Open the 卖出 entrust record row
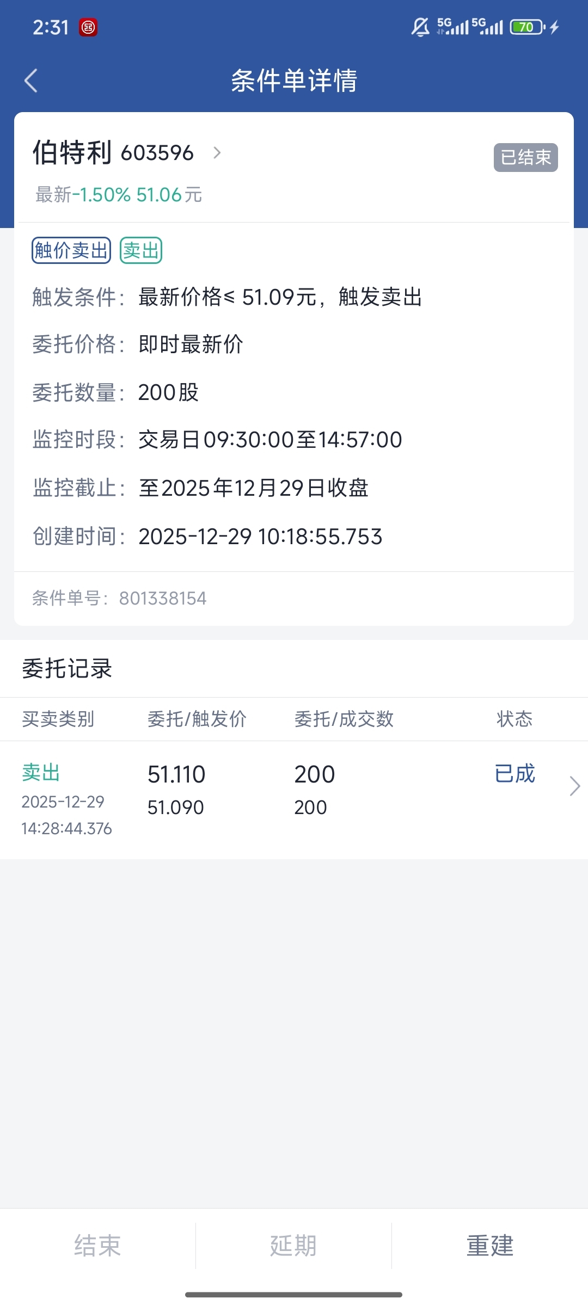 point(294,800)
